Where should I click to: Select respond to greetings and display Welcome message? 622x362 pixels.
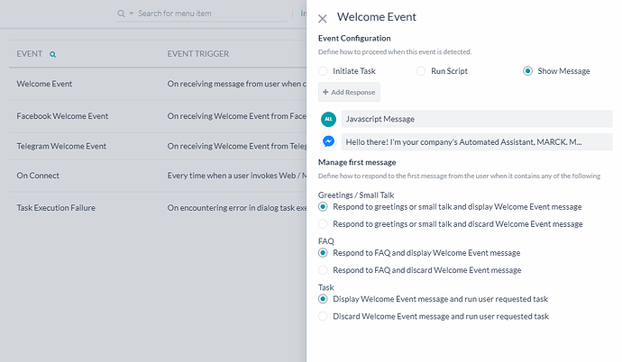[324, 206]
